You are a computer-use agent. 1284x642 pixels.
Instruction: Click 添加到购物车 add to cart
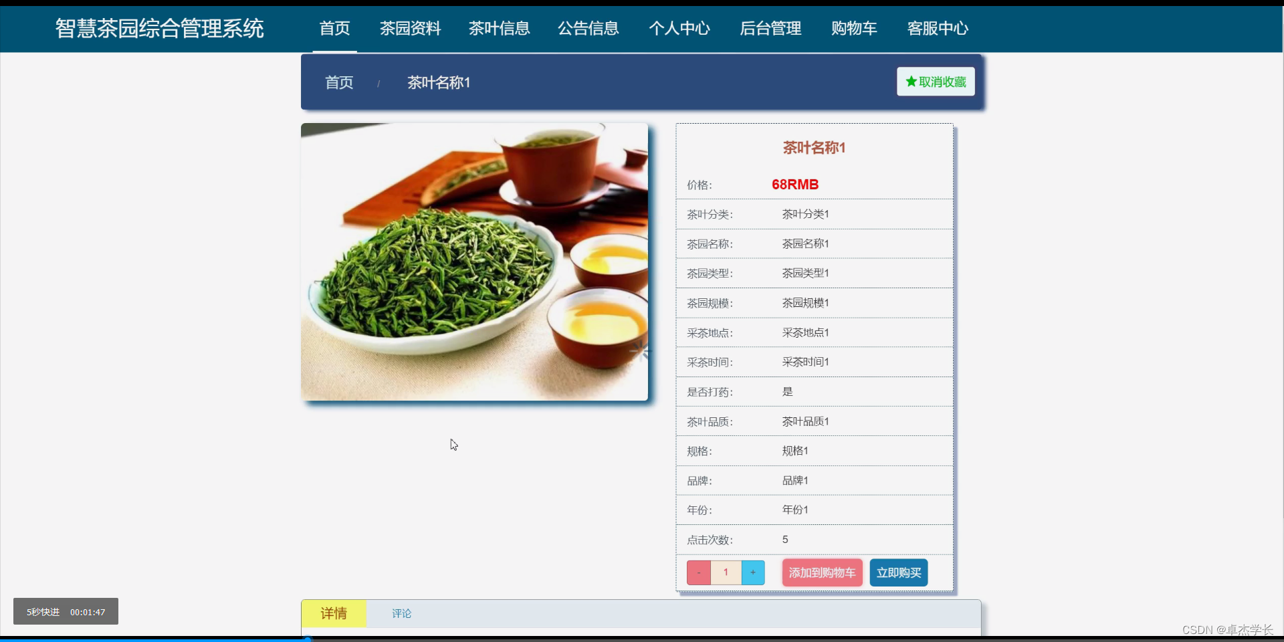[821, 572]
